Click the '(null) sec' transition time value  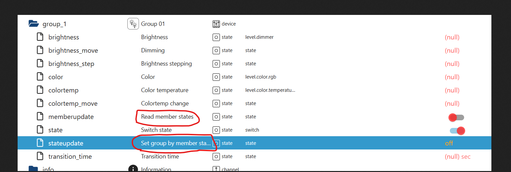pyautogui.click(x=457, y=156)
